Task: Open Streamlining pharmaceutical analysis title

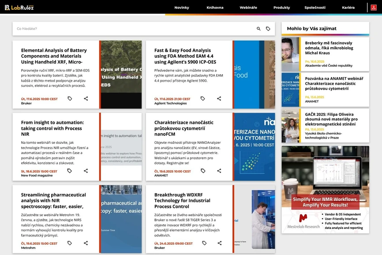Action: click(53, 200)
